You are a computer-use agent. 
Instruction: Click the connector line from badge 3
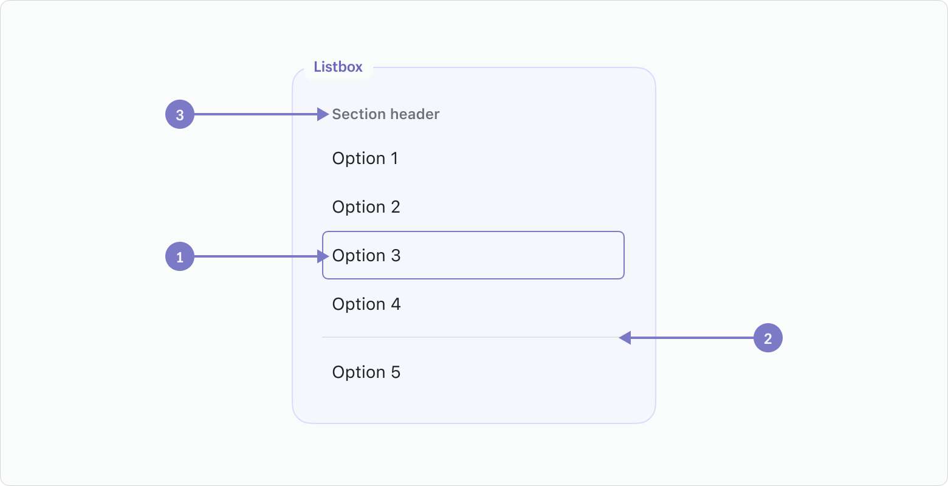(x=256, y=114)
